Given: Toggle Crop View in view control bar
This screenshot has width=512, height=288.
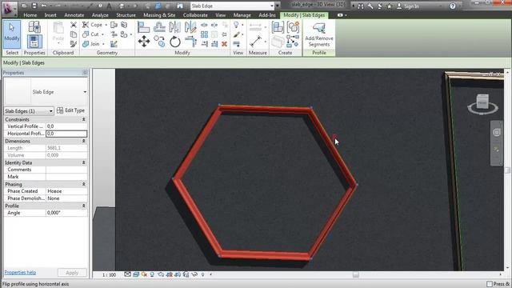Looking at the screenshot, I should [169, 274].
